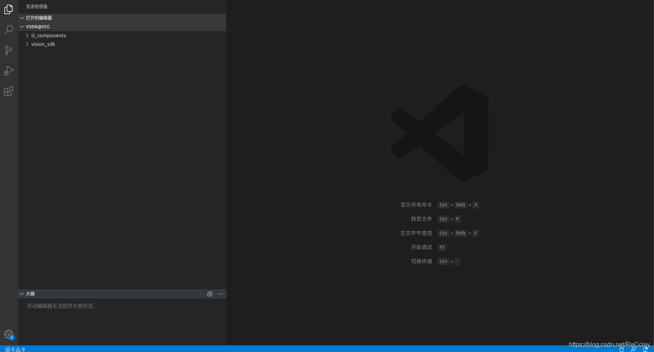The height and width of the screenshot is (352, 654).
Task: Open the Search view in activity bar
Action: tap(9, 30)
